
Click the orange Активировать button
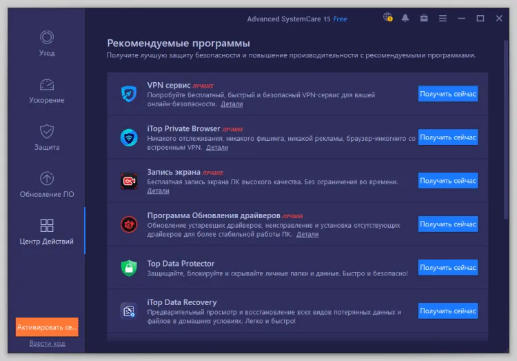coord(47,327)
